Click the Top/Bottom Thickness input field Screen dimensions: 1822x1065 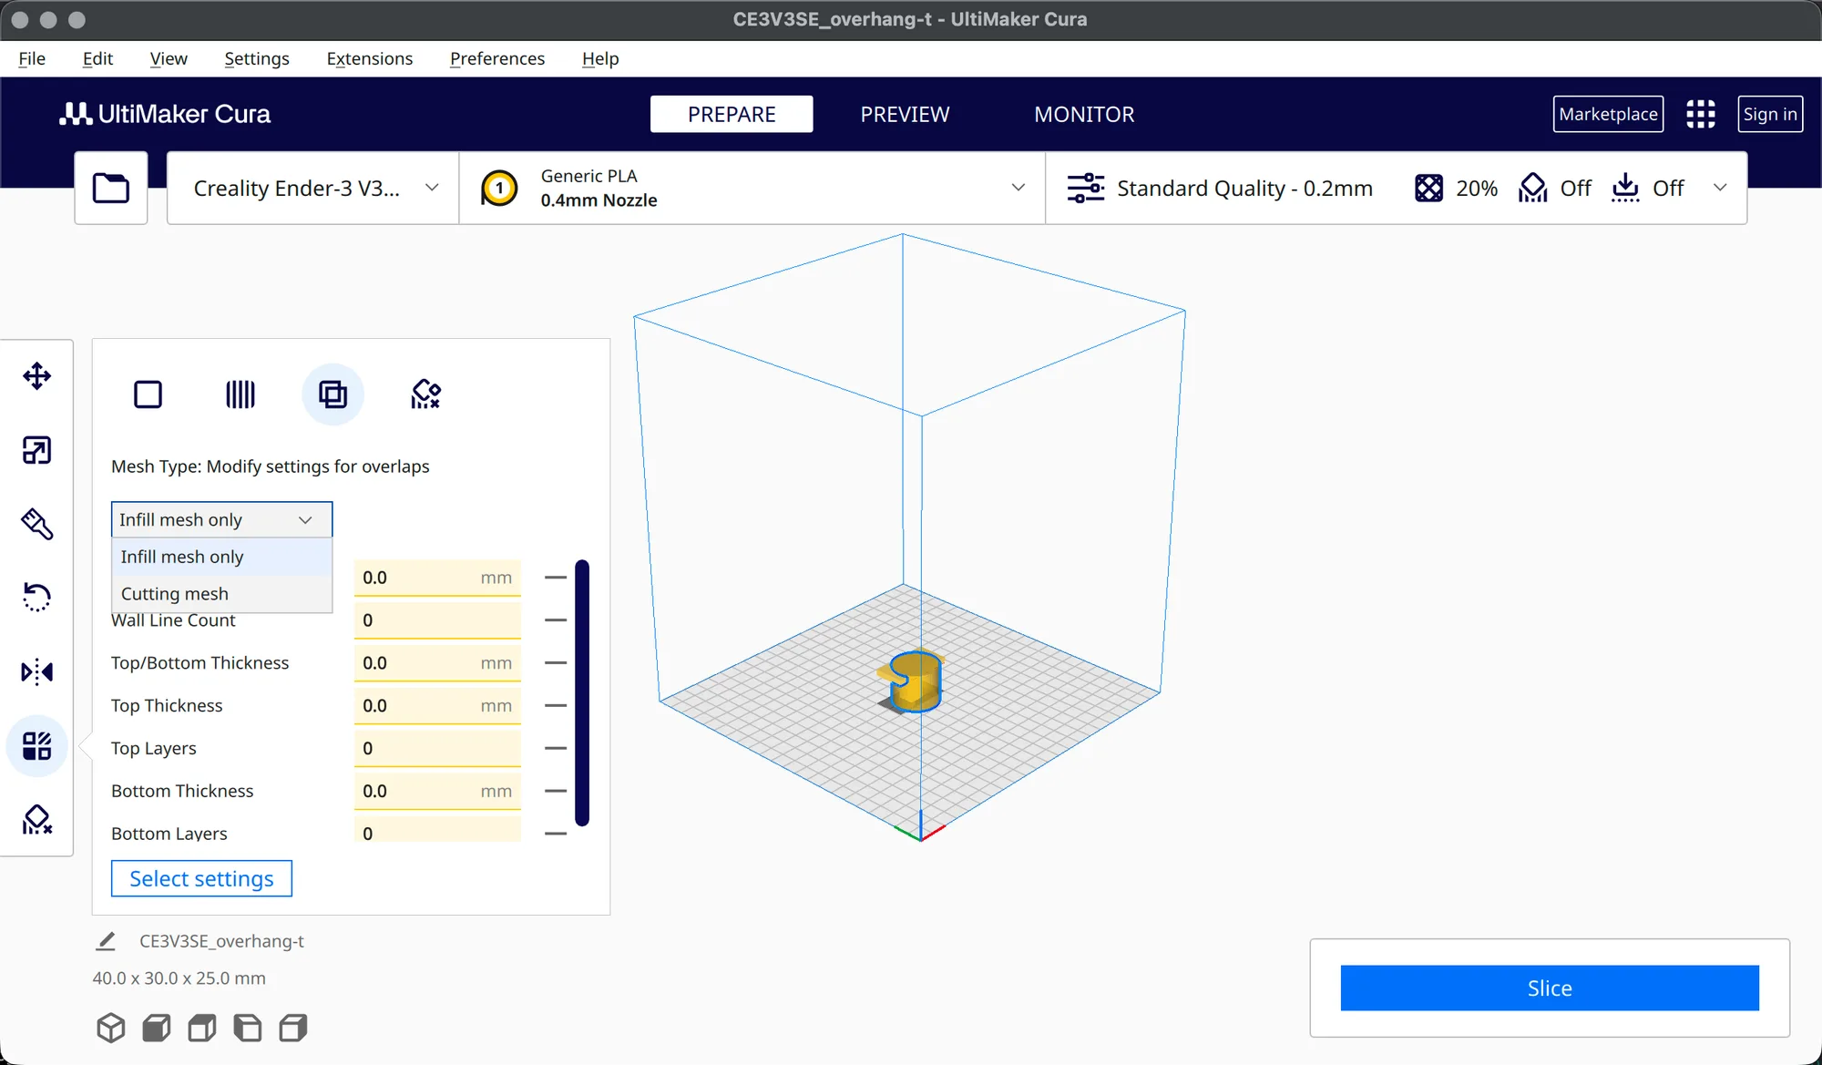pyautogui.click(x=437, y=663)
